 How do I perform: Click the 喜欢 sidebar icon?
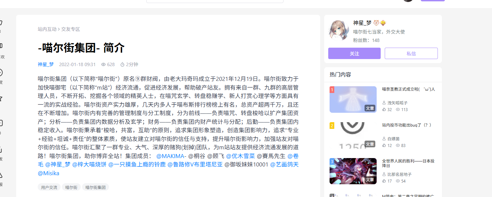(x=1, y=46)
